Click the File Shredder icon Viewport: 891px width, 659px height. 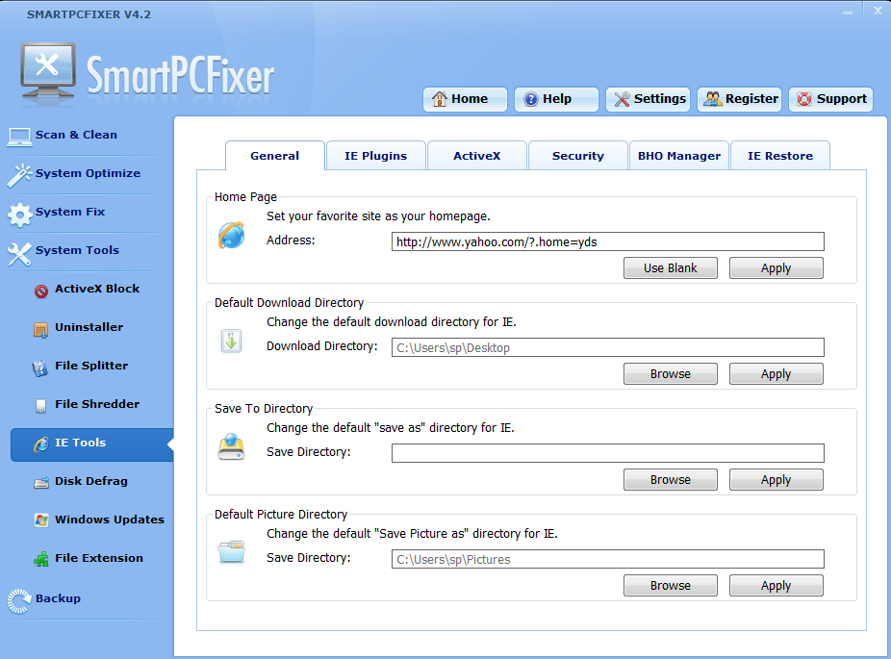[x=41, y=406]
